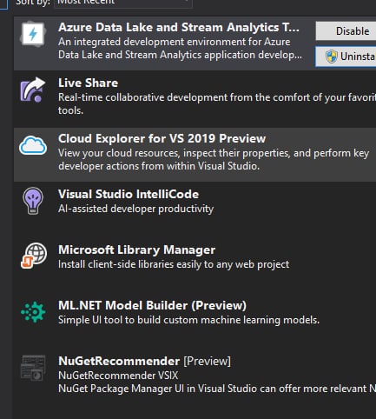Click the Live Share arrow icon
Image resolution: width=376 pixels, height=419 pixels.
[x=33, y=90]
